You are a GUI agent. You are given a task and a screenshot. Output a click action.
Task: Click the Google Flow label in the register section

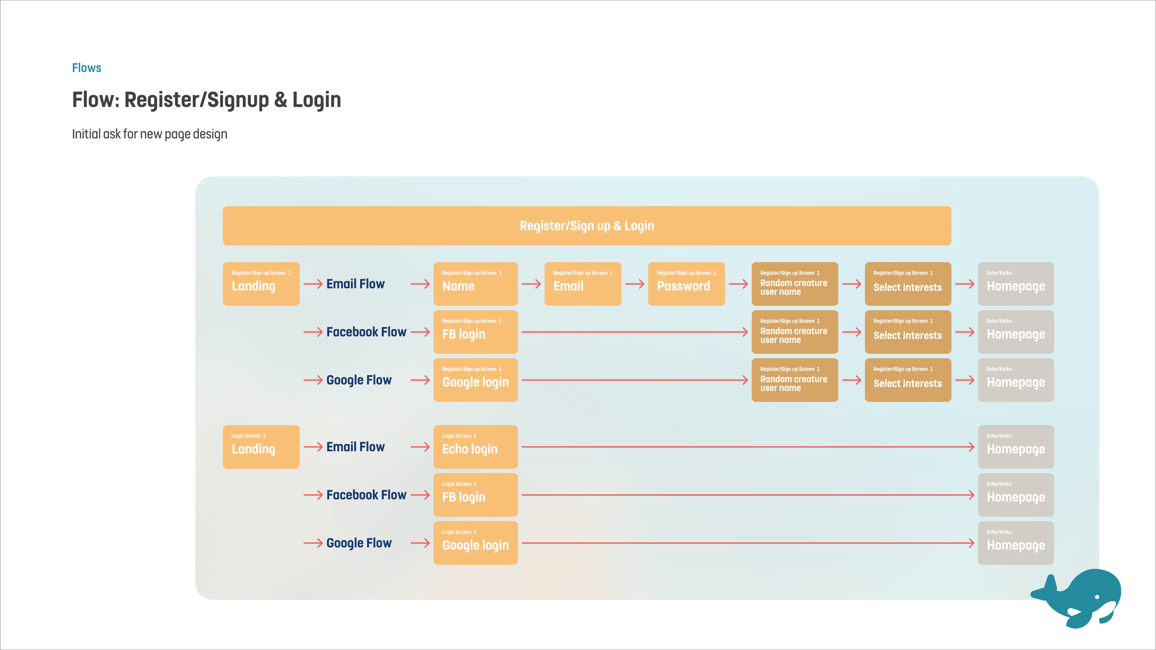pyautogui.click(x=358, y=380)
